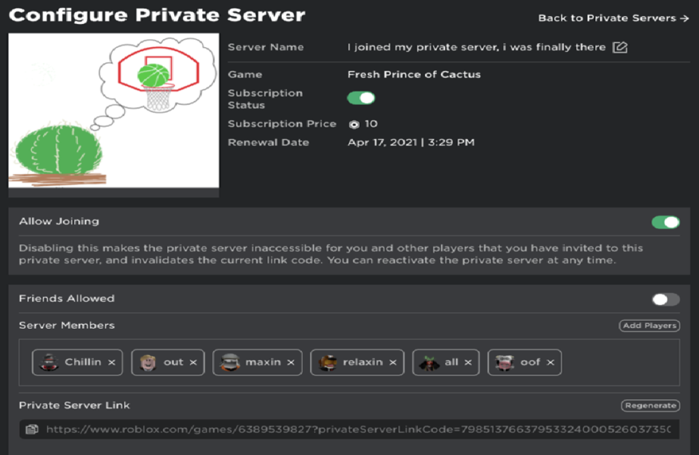Enable the Friends Allowed switch
This screenshot has height=455, width=699.
click(666, 299)
